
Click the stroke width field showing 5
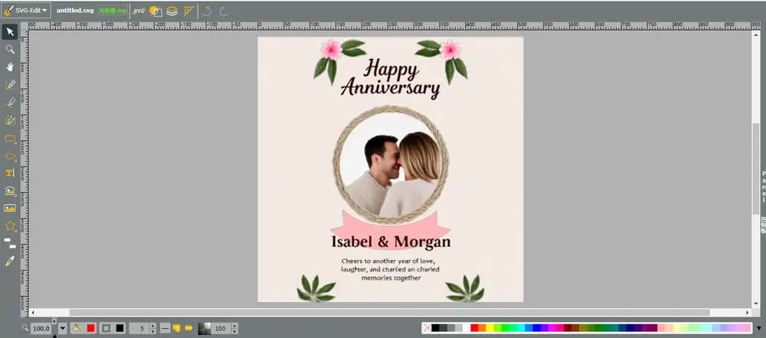pyautogui.click(x=139, y=329)
